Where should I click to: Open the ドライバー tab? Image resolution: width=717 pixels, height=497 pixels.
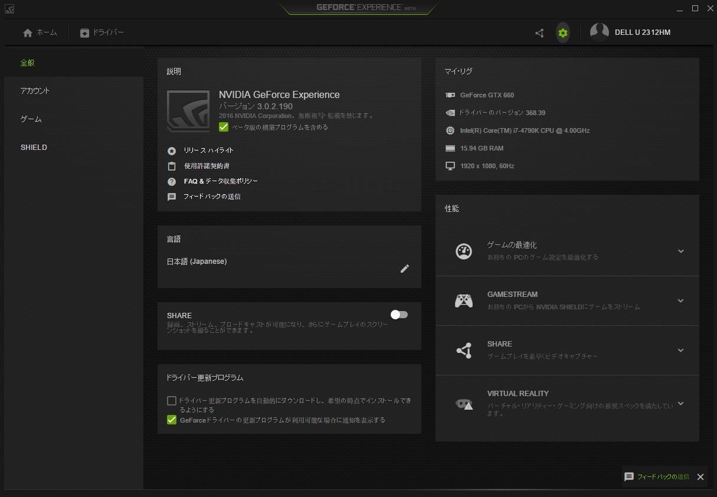coord(102,33)
